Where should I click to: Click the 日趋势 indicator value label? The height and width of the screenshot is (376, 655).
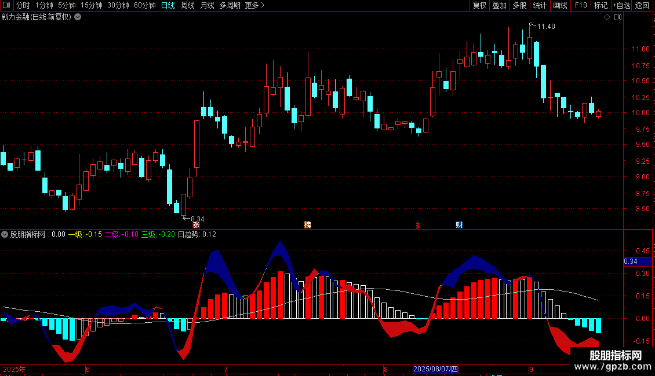point(196,234)
